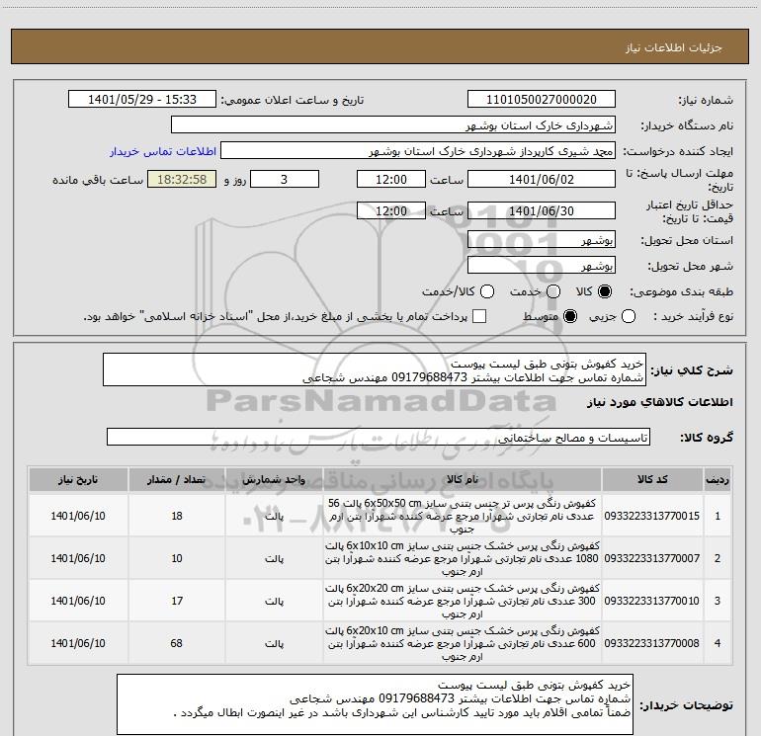Screen dimensions: 761x736
Task: Click the general need description text box
Action: coord(375,369)
